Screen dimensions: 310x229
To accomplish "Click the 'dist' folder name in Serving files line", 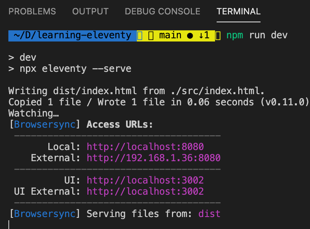I will click(209, 214).
